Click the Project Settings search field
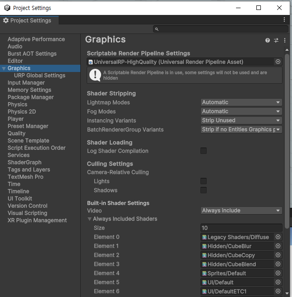This screenshot has height=297, width=292. point(221,29)
